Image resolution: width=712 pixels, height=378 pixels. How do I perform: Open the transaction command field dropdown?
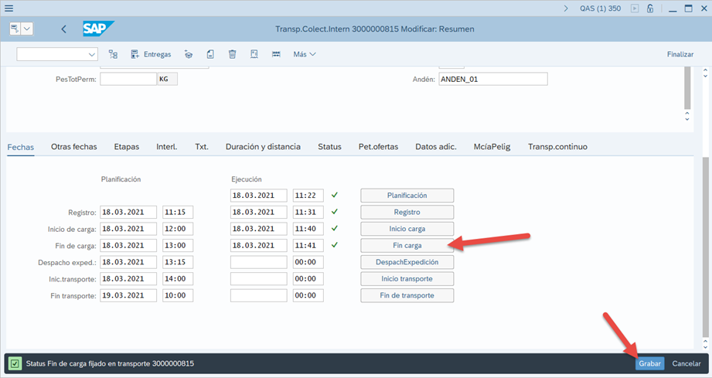(x=92, y=54)
